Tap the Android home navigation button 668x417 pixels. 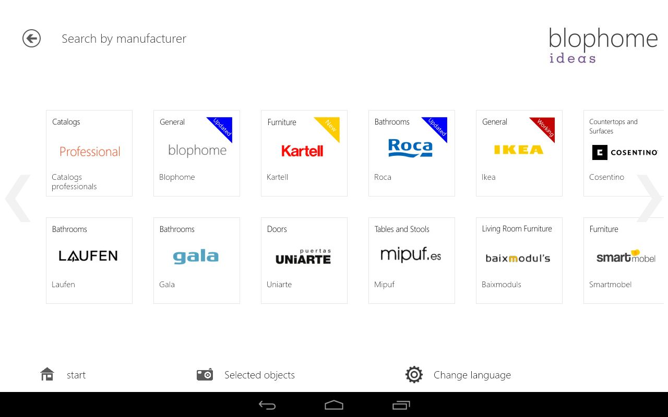click(x=334, y=405)
